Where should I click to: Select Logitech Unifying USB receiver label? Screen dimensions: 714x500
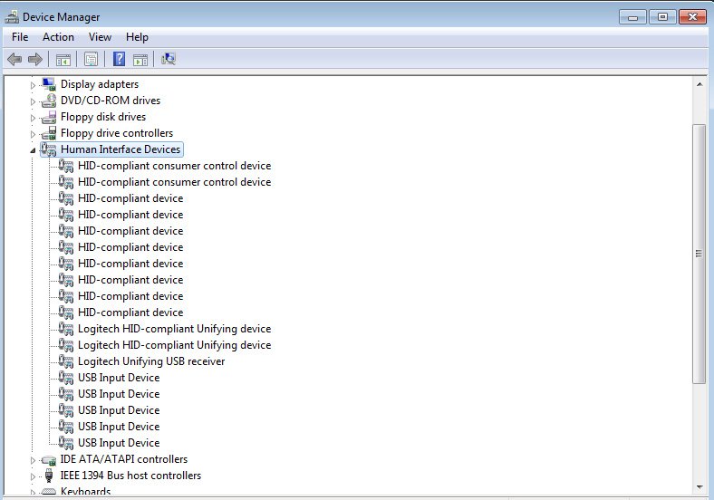pos(151,361)
